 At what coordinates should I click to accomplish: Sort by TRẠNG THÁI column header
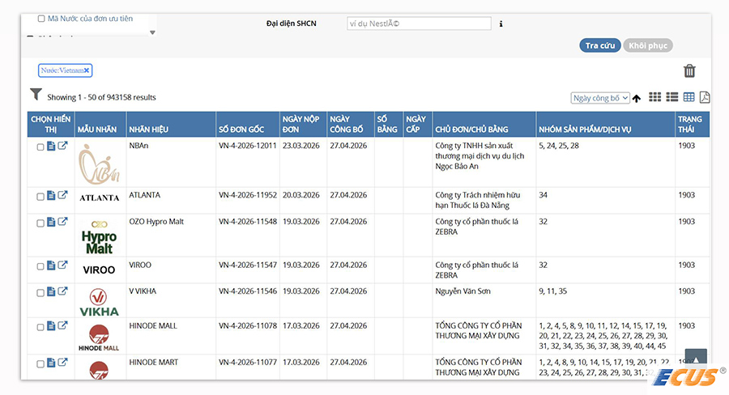[690, 124]
